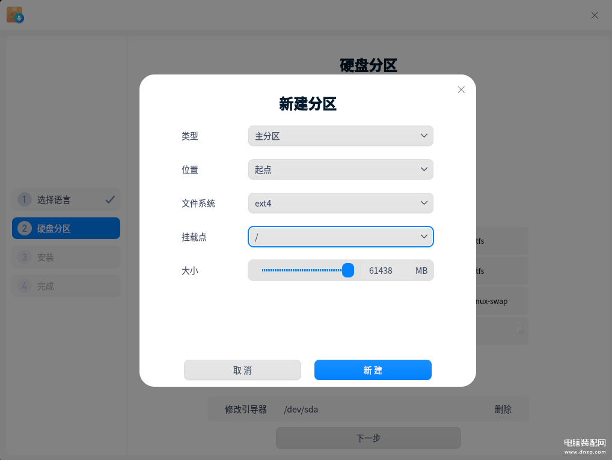Open the 位置 dropdown showing 起点
612x460 pixels.
pyautogui.click(x=341, y=169)
